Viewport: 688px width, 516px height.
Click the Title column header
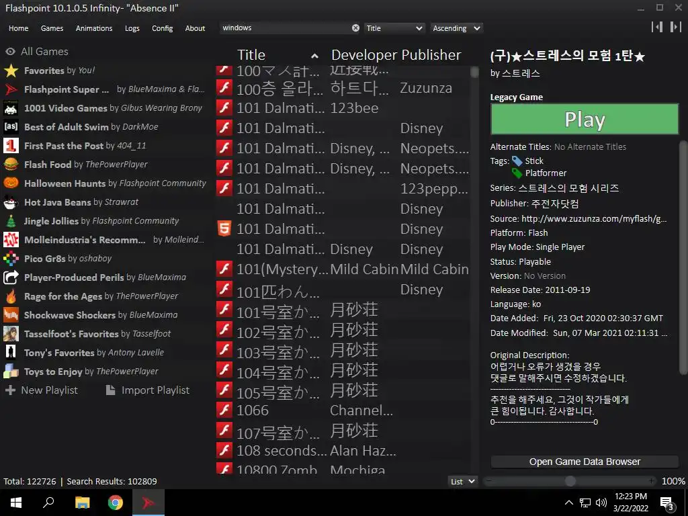point(251,55)
